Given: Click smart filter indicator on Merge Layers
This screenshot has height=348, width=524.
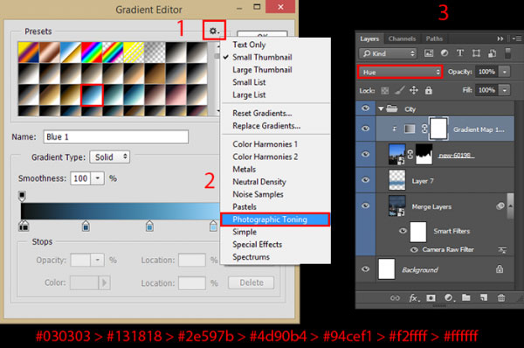Looking at the screenshot, I should tap(500, 206).
